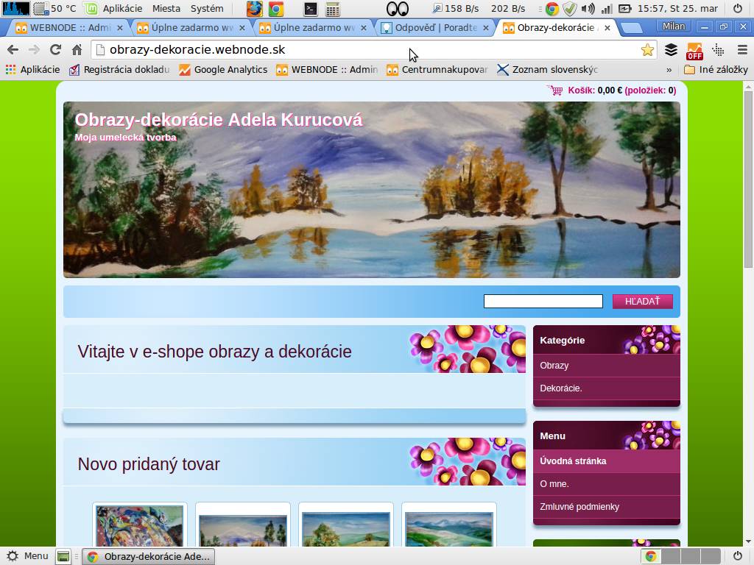The image size is (754, 565).
Task: Open the battery power tray icon
Action: 624,9
